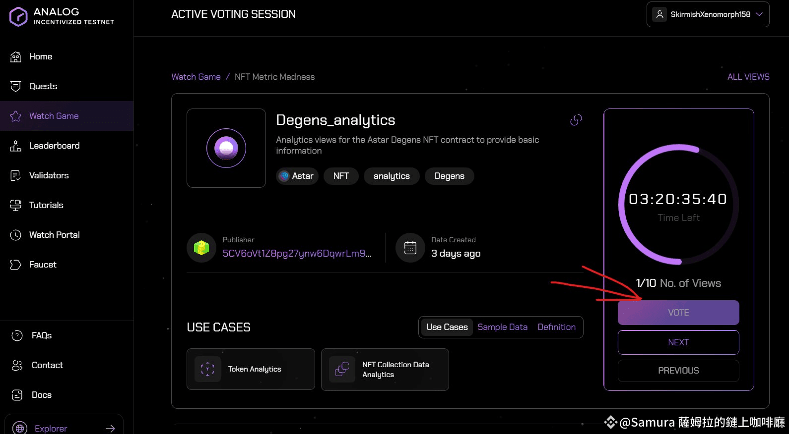The height and width of the screenshot is (434, 789).
Task: Open the Watch Portal clock icon
Action: (16, 235)
